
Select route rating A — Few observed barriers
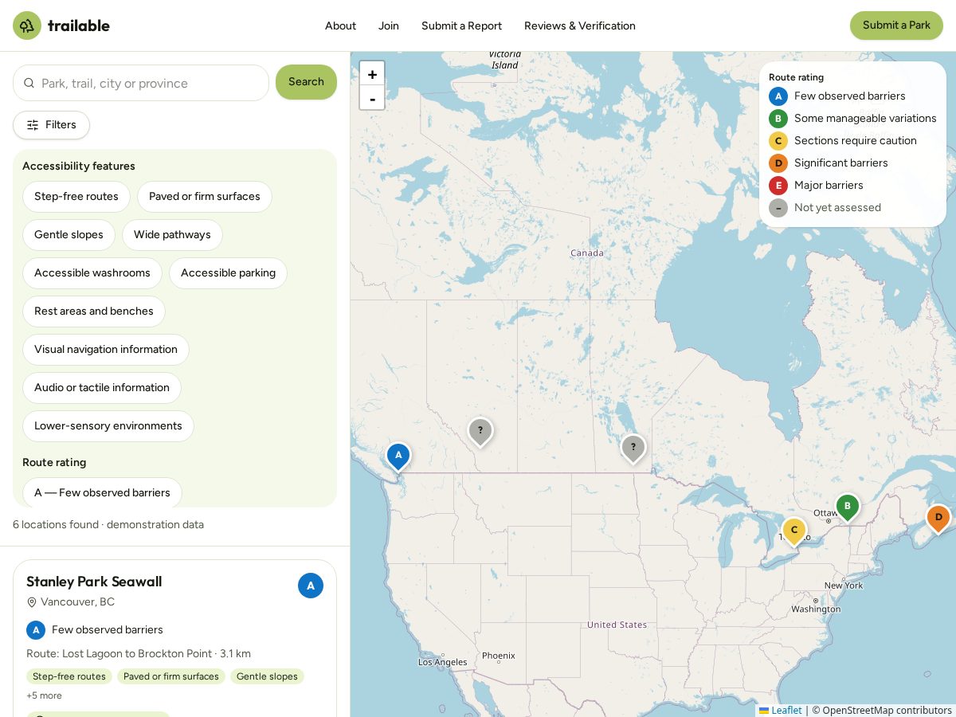[x=102, y=492]
